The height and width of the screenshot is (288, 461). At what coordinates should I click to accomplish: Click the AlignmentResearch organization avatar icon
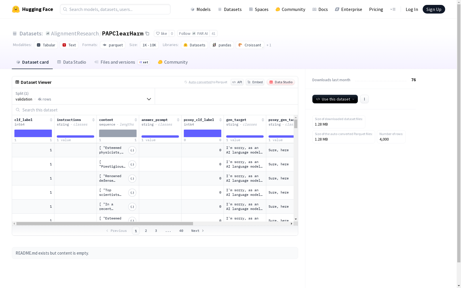coord(48,33)
